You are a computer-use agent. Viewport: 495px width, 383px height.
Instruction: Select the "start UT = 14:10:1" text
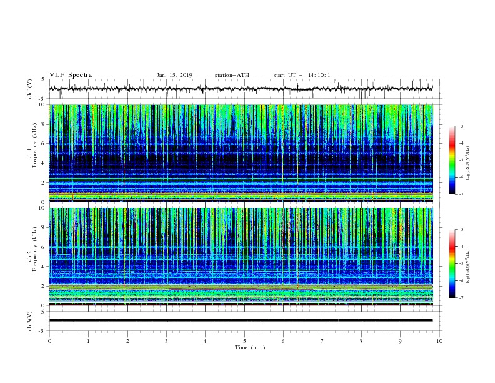(301, 75)
